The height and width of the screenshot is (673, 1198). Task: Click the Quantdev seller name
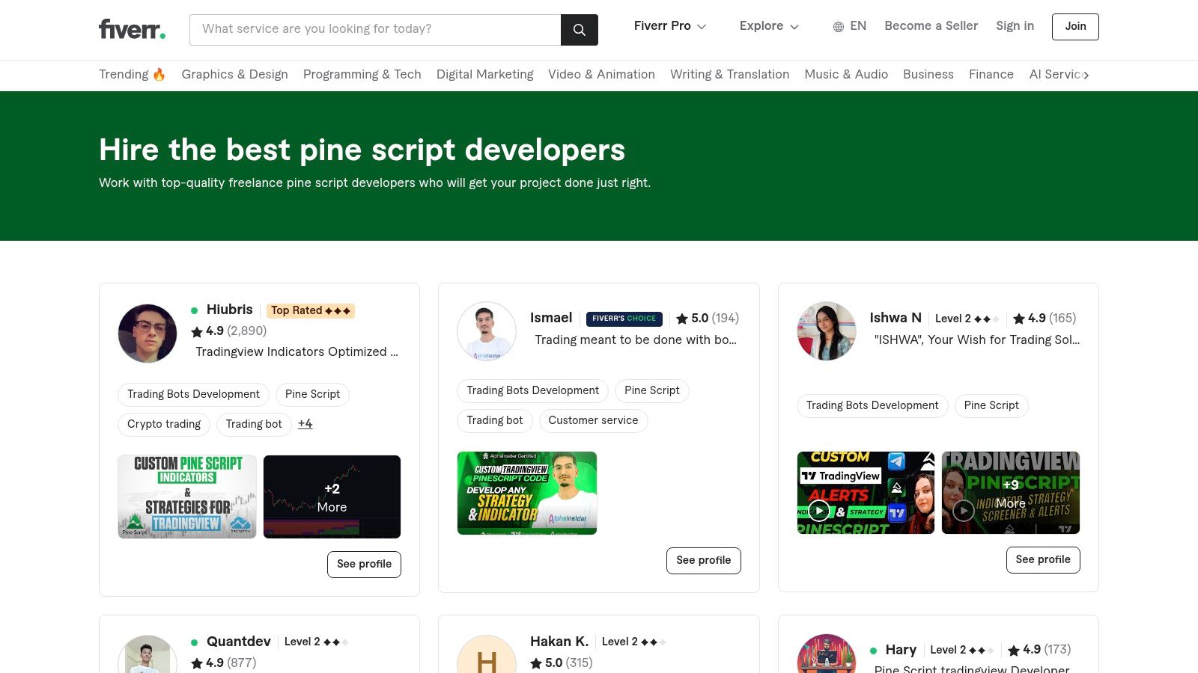pyautogui.click(x=239, y=642)
